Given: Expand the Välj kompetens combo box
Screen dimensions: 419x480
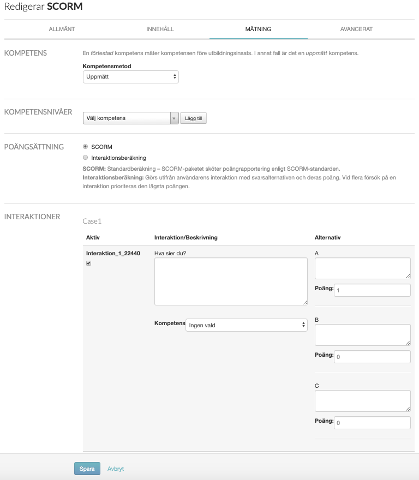Looking at the screenshot, I should coord(131,118).
